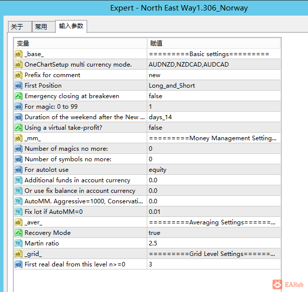This screenshot has height=292, width=308.
Task: Click the double icon beside Fix lot if AutoMM=0
Action: pyautogui.click(x=19, y=212)
